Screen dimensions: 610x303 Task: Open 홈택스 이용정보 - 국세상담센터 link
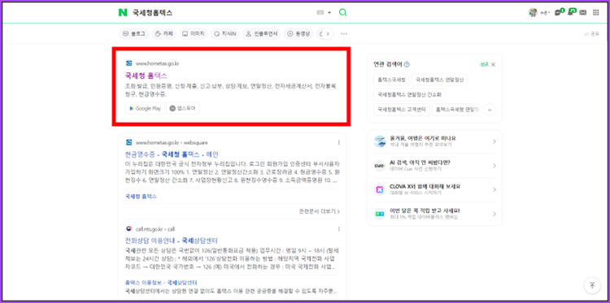click(x=161, y=283)
